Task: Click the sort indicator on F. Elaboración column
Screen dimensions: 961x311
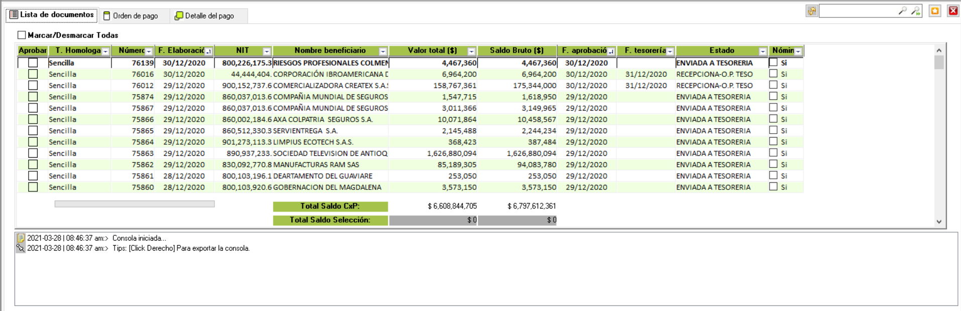Action: tap(208, 51)
